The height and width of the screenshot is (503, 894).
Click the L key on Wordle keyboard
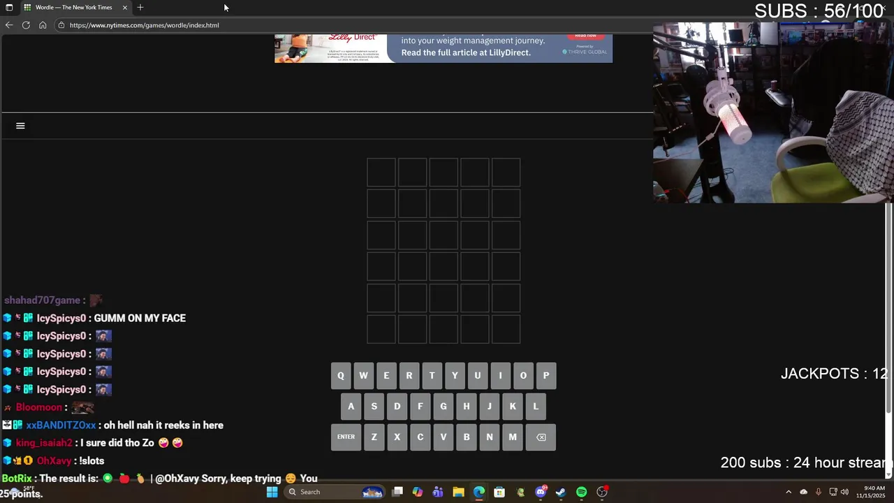(x=536, y=406)
